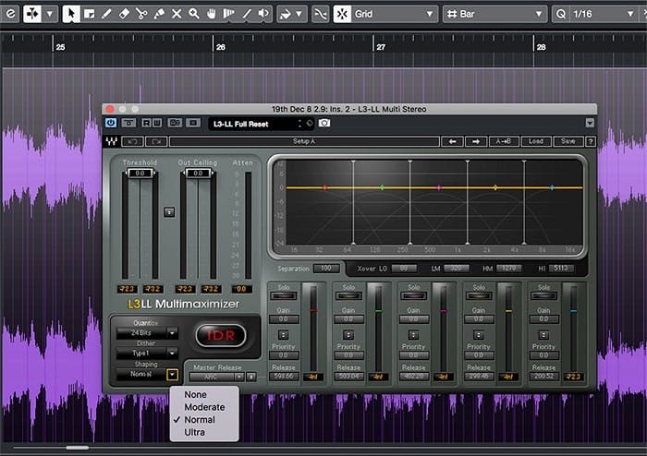Click the red band gain fader
647x456 pixels.
point(313,310)
